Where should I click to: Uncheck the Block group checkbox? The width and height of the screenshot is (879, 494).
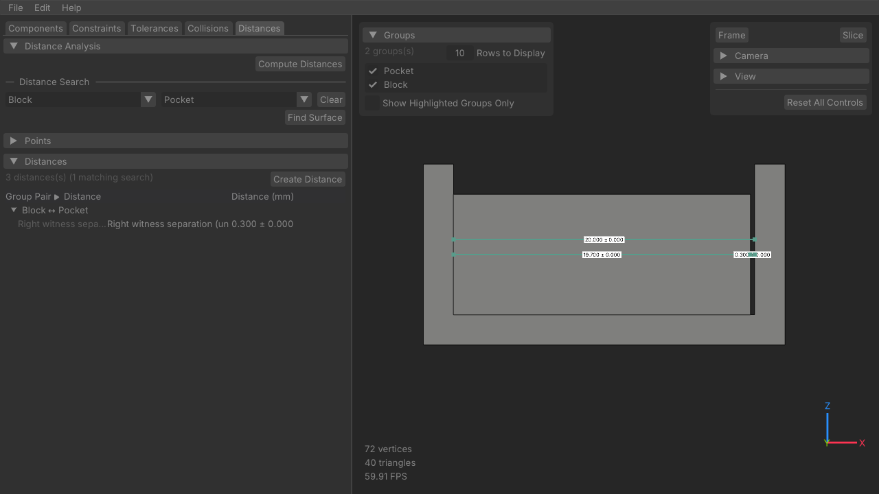click(373, 84)
